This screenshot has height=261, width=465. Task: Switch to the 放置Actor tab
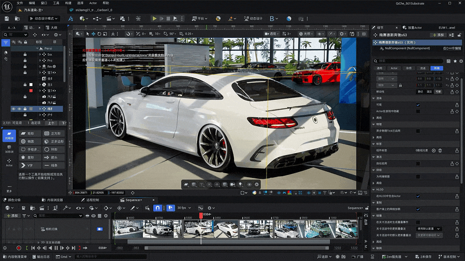point(412,27)
